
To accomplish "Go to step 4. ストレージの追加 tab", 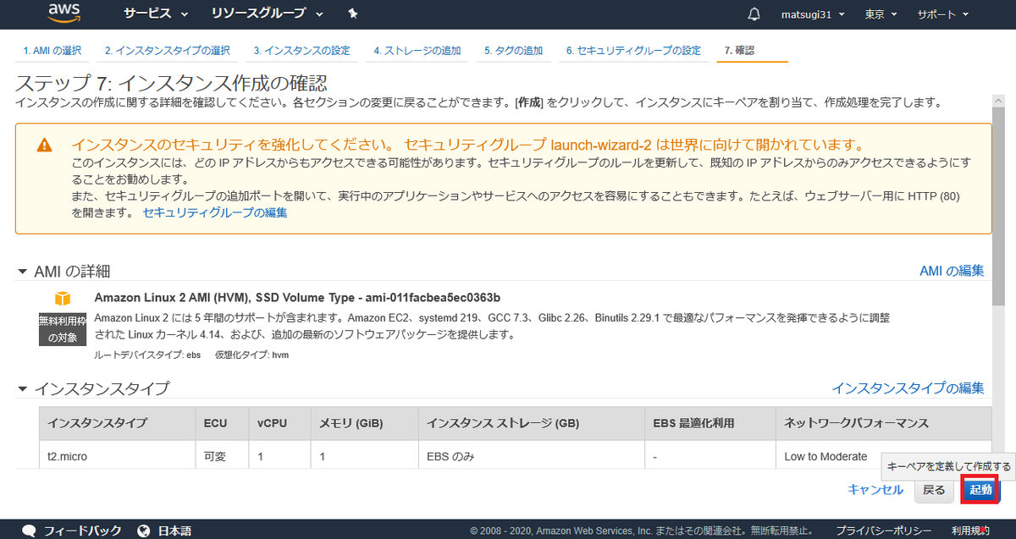I will tap(417, 51).
